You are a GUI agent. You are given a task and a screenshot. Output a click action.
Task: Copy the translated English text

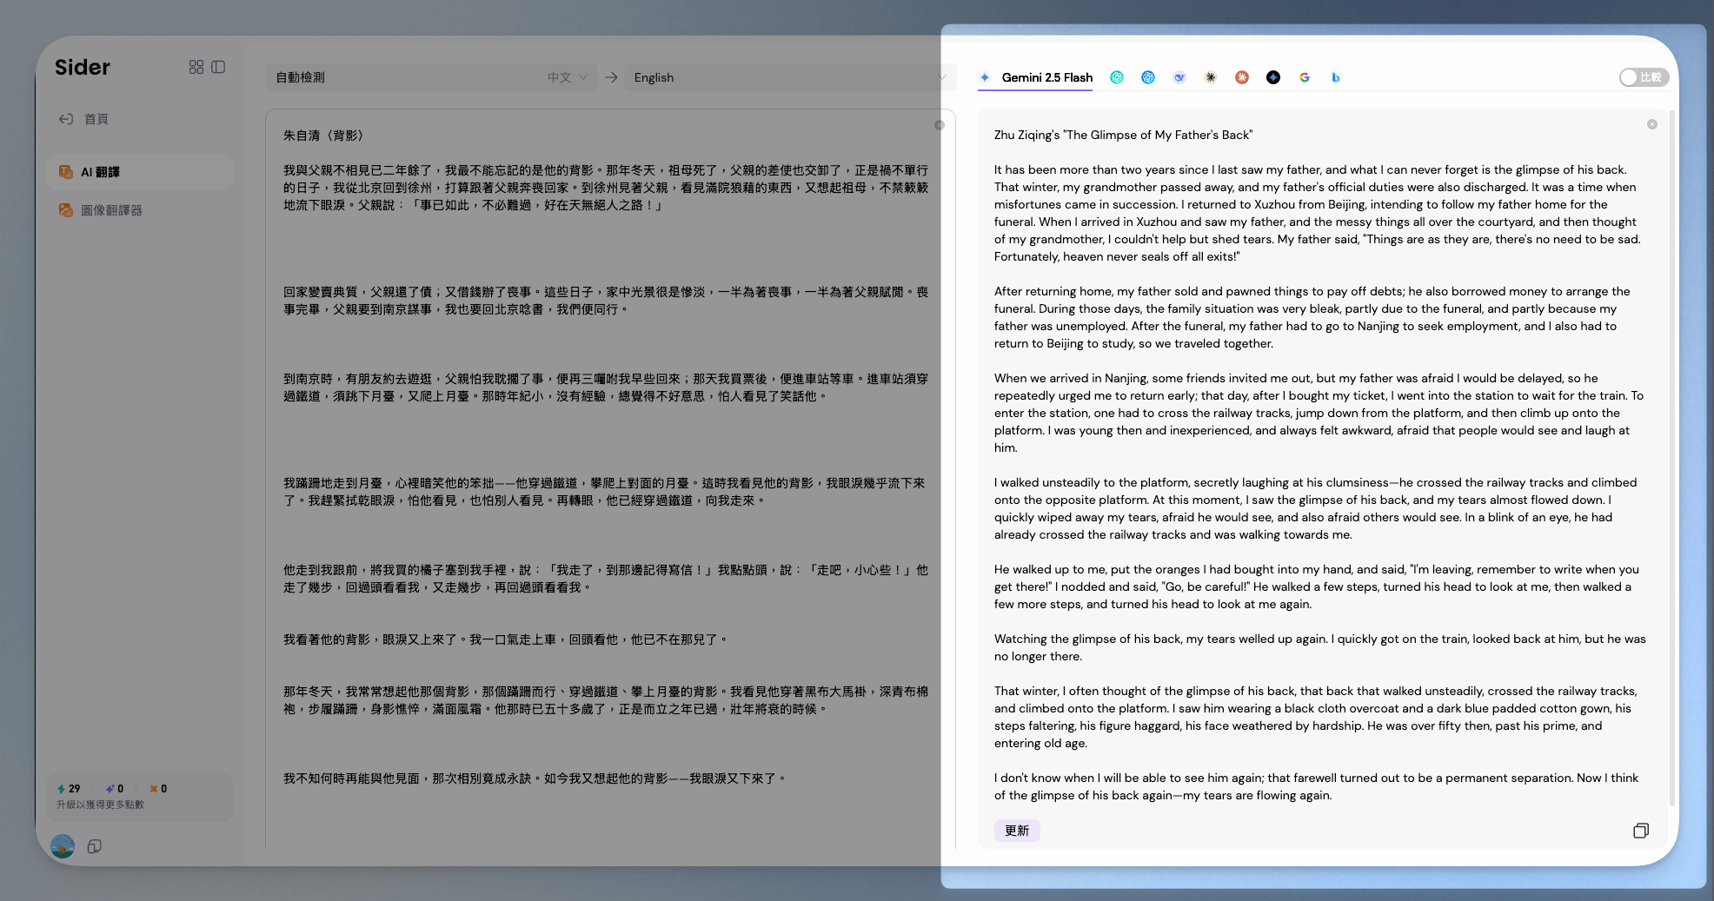pos(1640,831)
